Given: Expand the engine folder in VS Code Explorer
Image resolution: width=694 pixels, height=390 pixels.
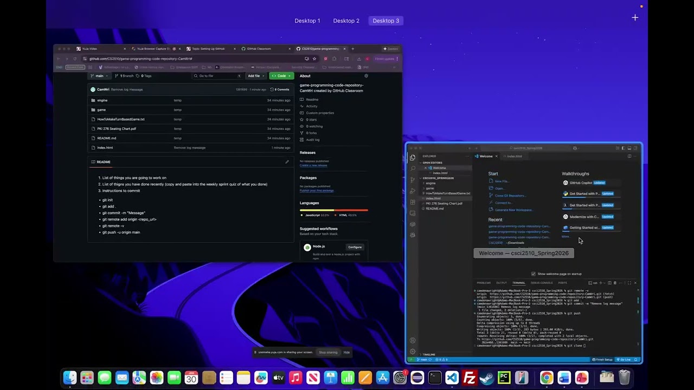Looking at the screenshot, I should pos(430,183).
